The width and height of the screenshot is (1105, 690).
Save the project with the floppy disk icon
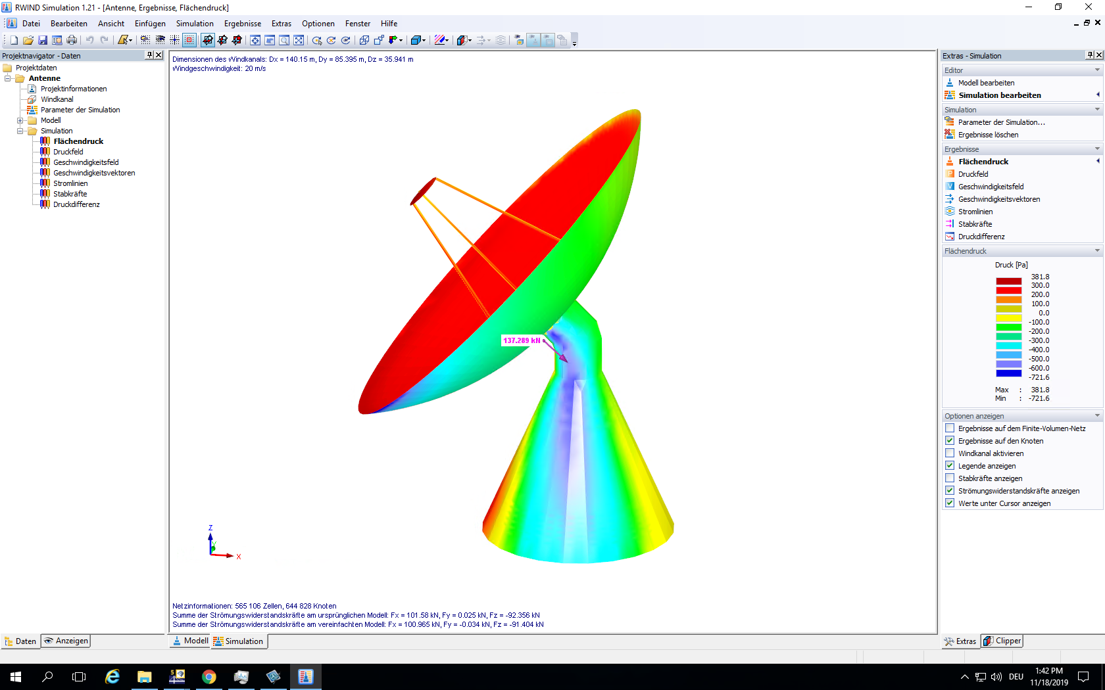point(43,40)
